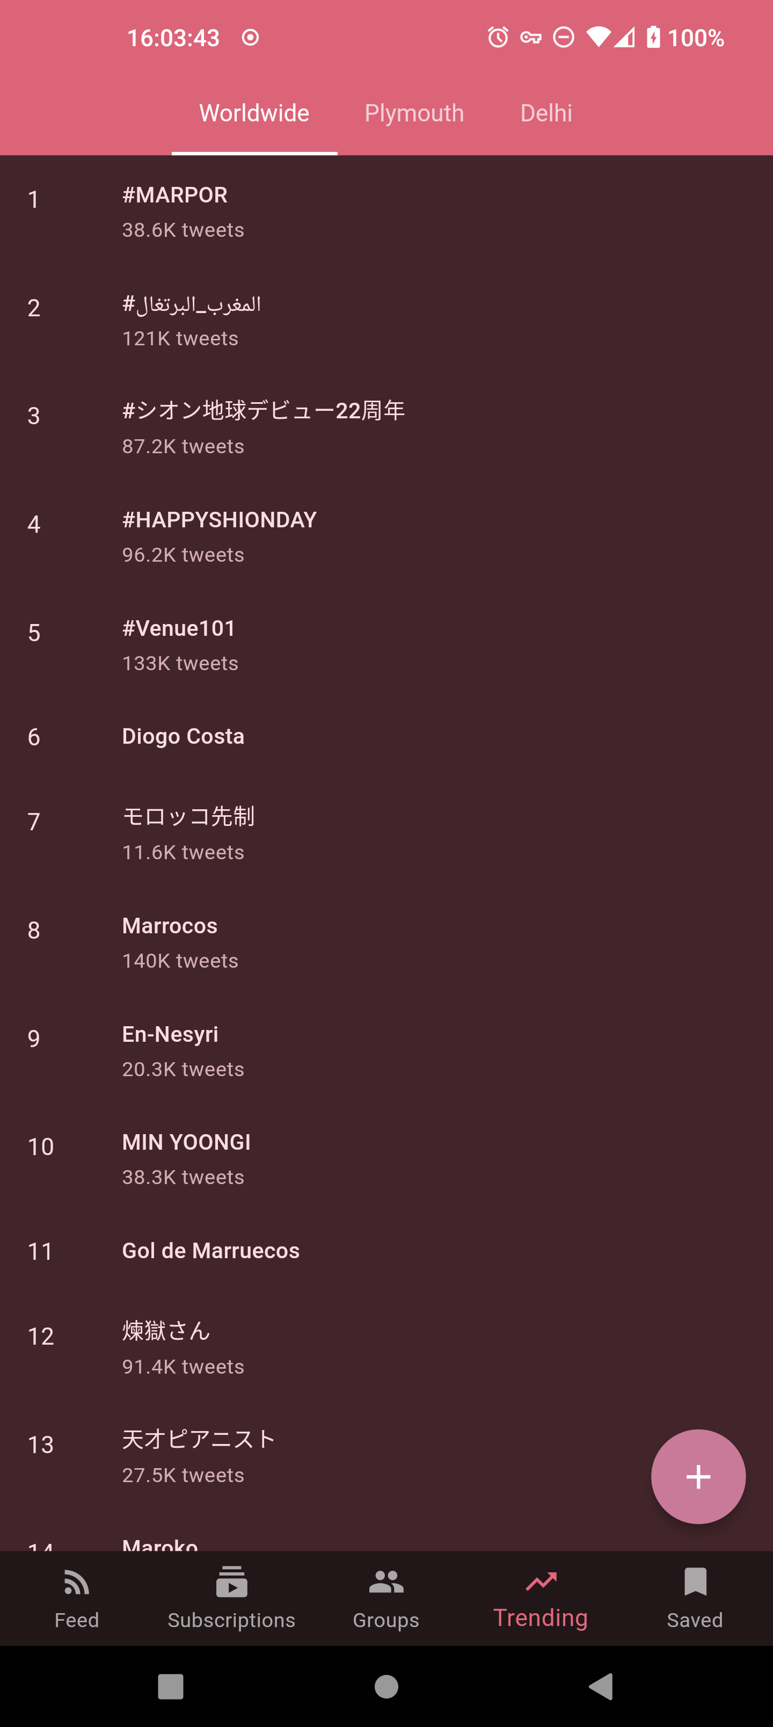Select the Worldwide tab

[x=254, y=113]
